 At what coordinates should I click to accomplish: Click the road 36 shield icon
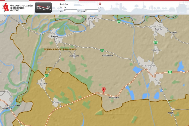(170, 72)
